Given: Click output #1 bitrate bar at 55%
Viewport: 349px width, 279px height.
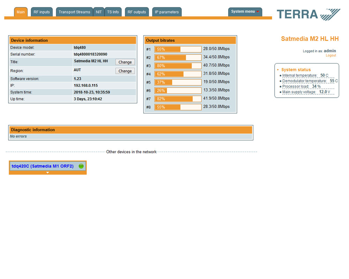Looking at the screenshot, I should [x=178, y=49].
